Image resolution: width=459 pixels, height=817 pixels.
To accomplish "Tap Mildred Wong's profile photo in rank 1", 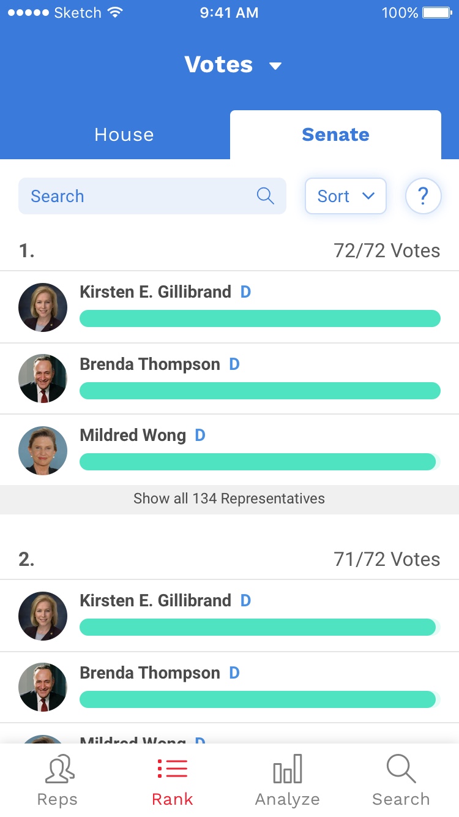I will [43, 451].
